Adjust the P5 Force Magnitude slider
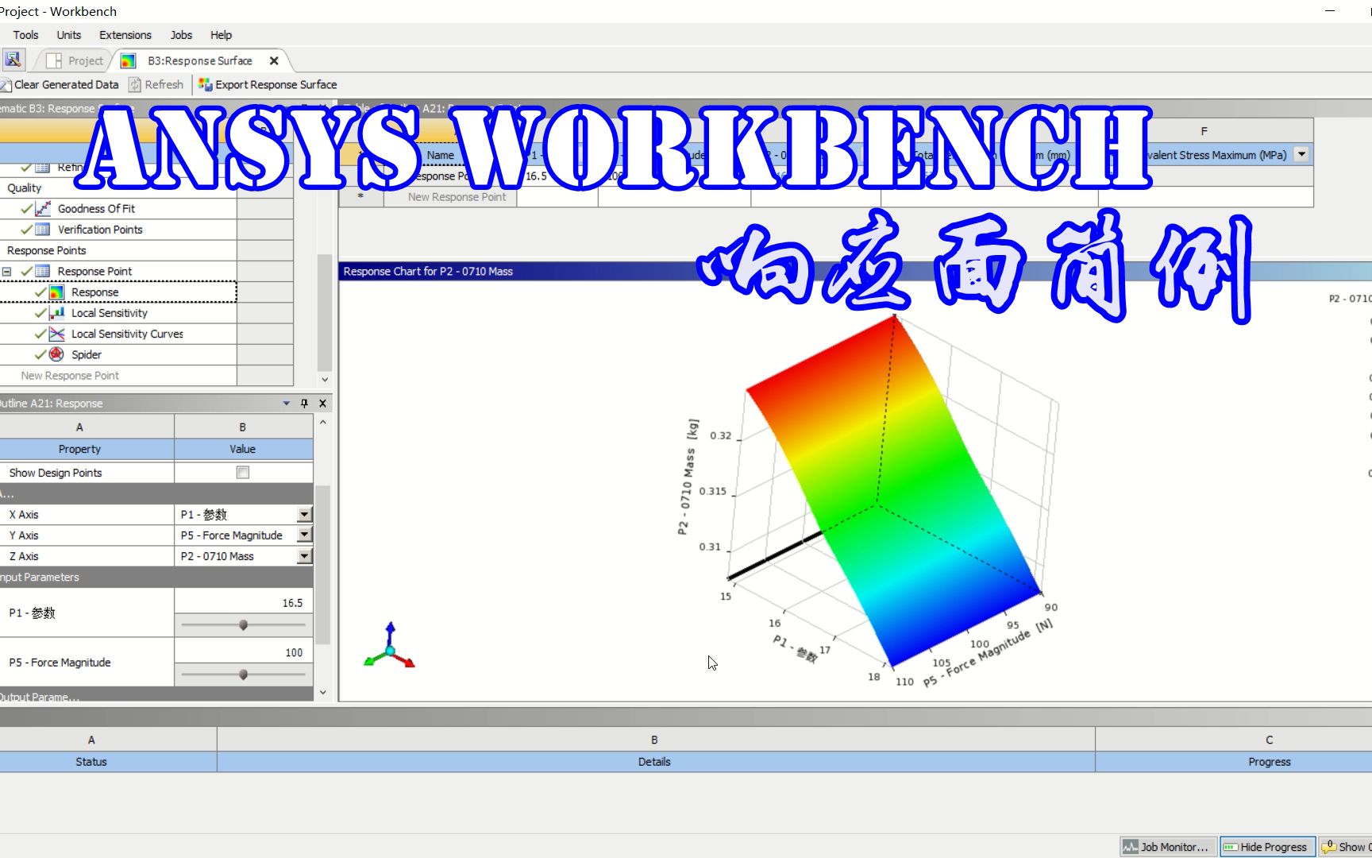The width and height of the screenshot is (1372, 858). 244,674
